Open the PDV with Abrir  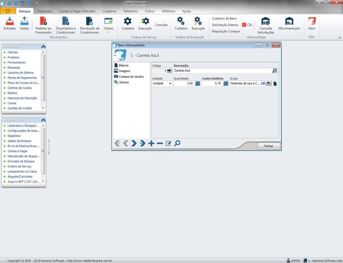312,23
